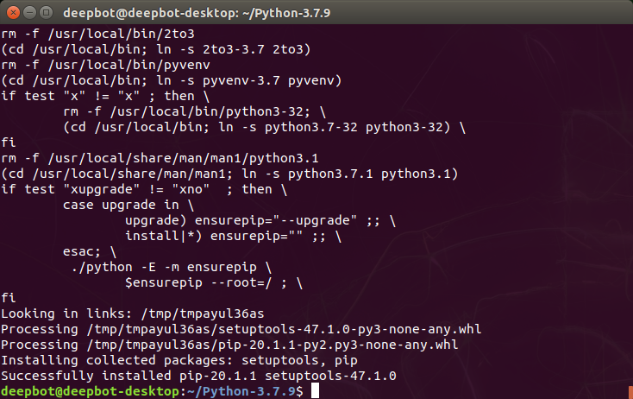Viewport: 633px width, 399px height.
Task: Click the line linking pyvenv-3.7 to pyvenv
Action: tap(171, 80)
